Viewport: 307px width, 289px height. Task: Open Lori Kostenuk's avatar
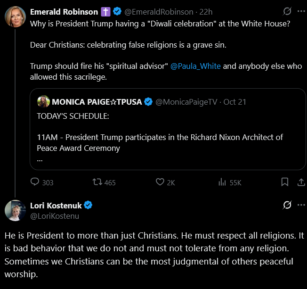pyautogui.click(x=15, y=210)
